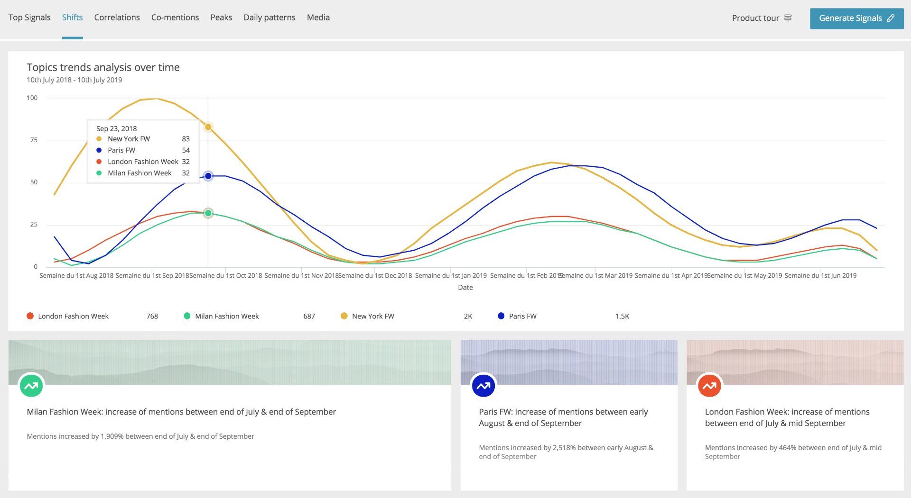Screen dimensions: 911x498
Task: Toggle Paris FW legend dot
Action: point(501,316)
